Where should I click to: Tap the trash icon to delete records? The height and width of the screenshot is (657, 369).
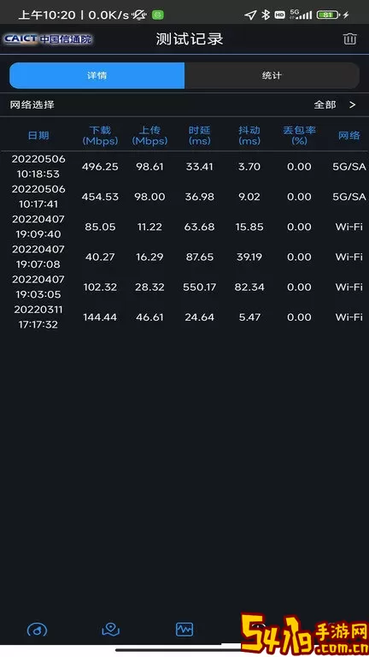(349, 39)
